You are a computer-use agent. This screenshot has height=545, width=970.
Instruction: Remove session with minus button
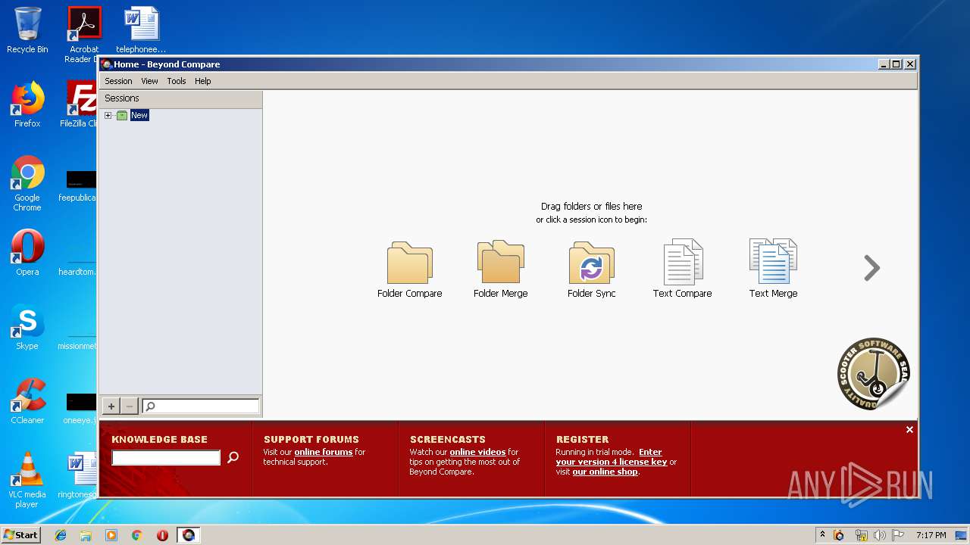pos(130,406)
